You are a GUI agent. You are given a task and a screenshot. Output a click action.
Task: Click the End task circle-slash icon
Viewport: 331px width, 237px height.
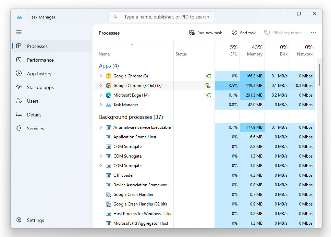coord(234,33)
